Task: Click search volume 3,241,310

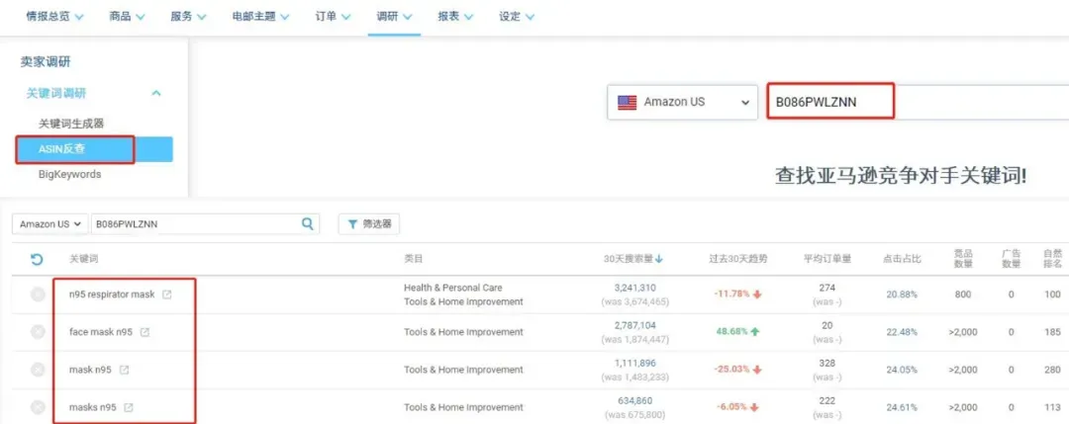Action: point(634,288)
